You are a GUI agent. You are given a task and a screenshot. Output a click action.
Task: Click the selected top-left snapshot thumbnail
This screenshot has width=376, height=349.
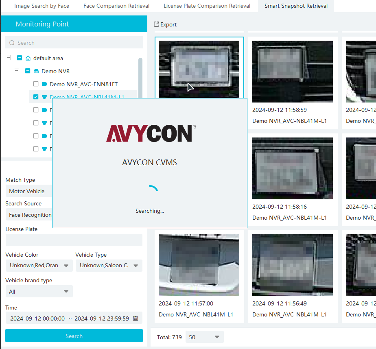(199, 69)
